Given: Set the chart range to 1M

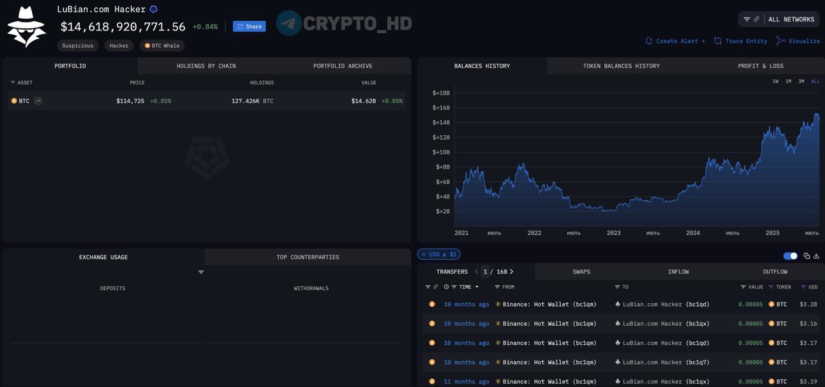Looking at the screenshot, I should [788, 82].
